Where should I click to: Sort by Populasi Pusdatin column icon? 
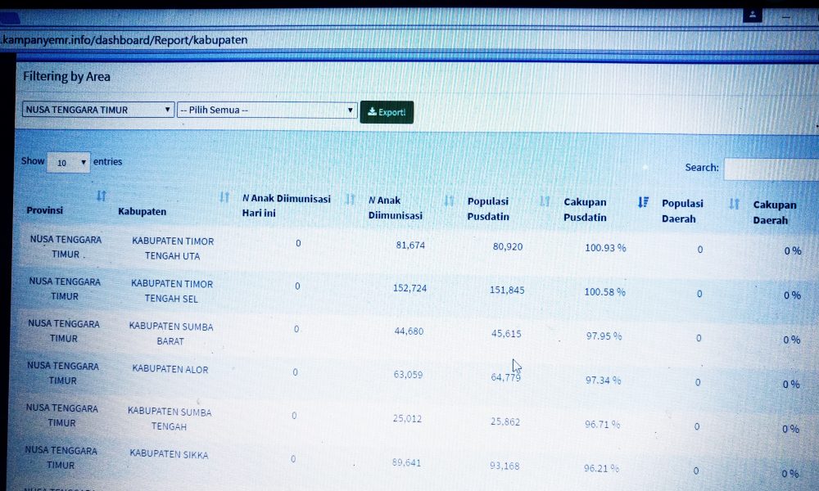click(x=545, y=200)
